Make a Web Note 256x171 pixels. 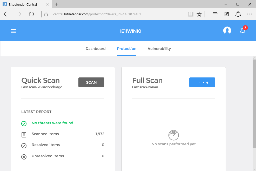227,14
